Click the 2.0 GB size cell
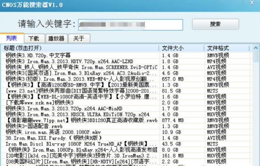The height and width of the screenshot is (166, 260). [x=170, y=103]
